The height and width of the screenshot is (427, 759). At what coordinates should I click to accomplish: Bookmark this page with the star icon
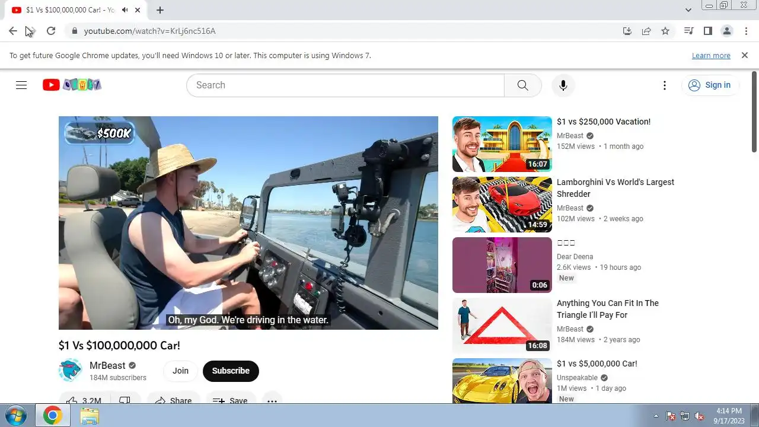coord(665,31)
